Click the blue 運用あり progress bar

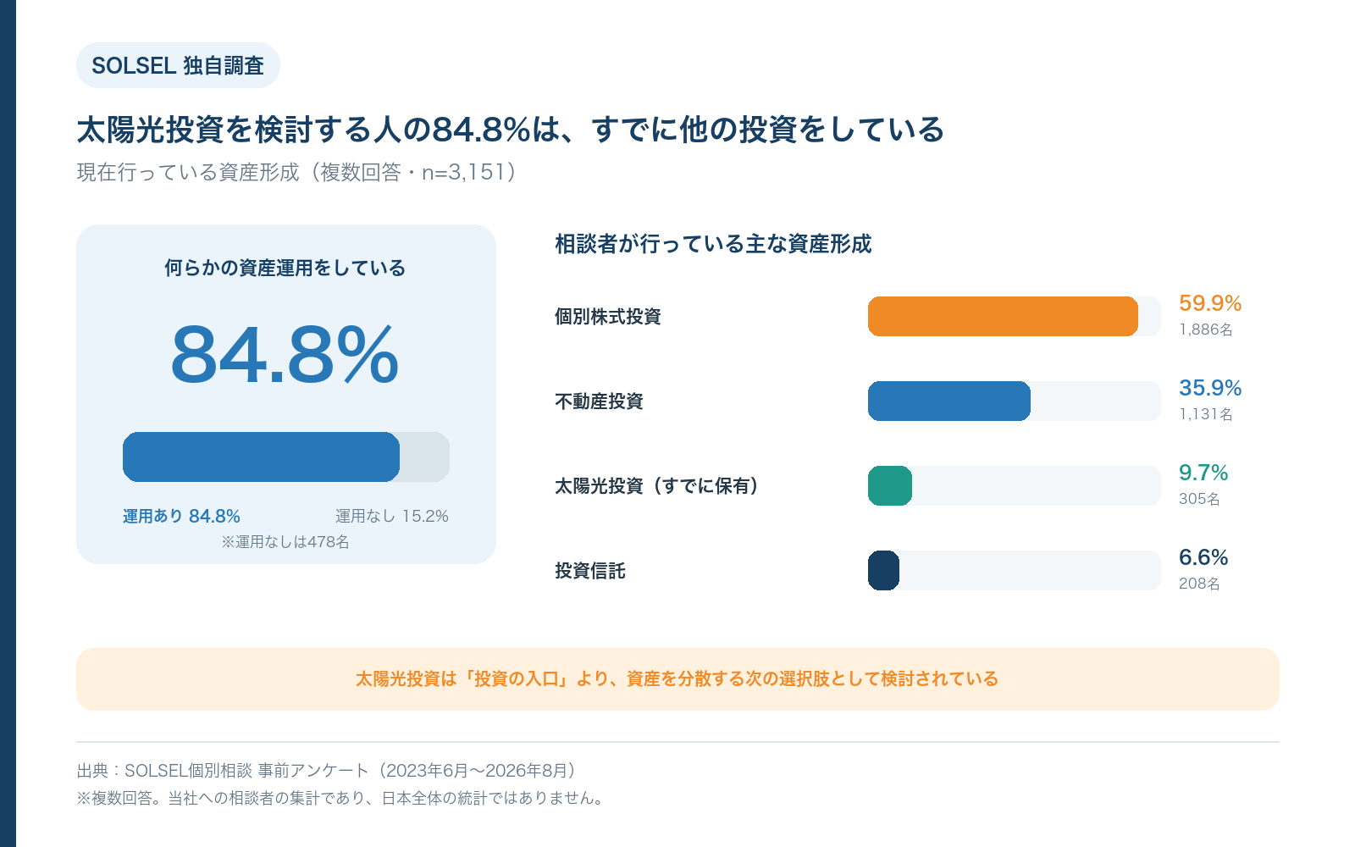pyautogui.click(x=261, y=457)
